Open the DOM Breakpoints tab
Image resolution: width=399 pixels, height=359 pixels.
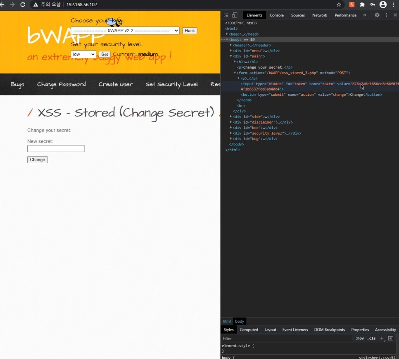pyautogui.click(x=330, y=330)
